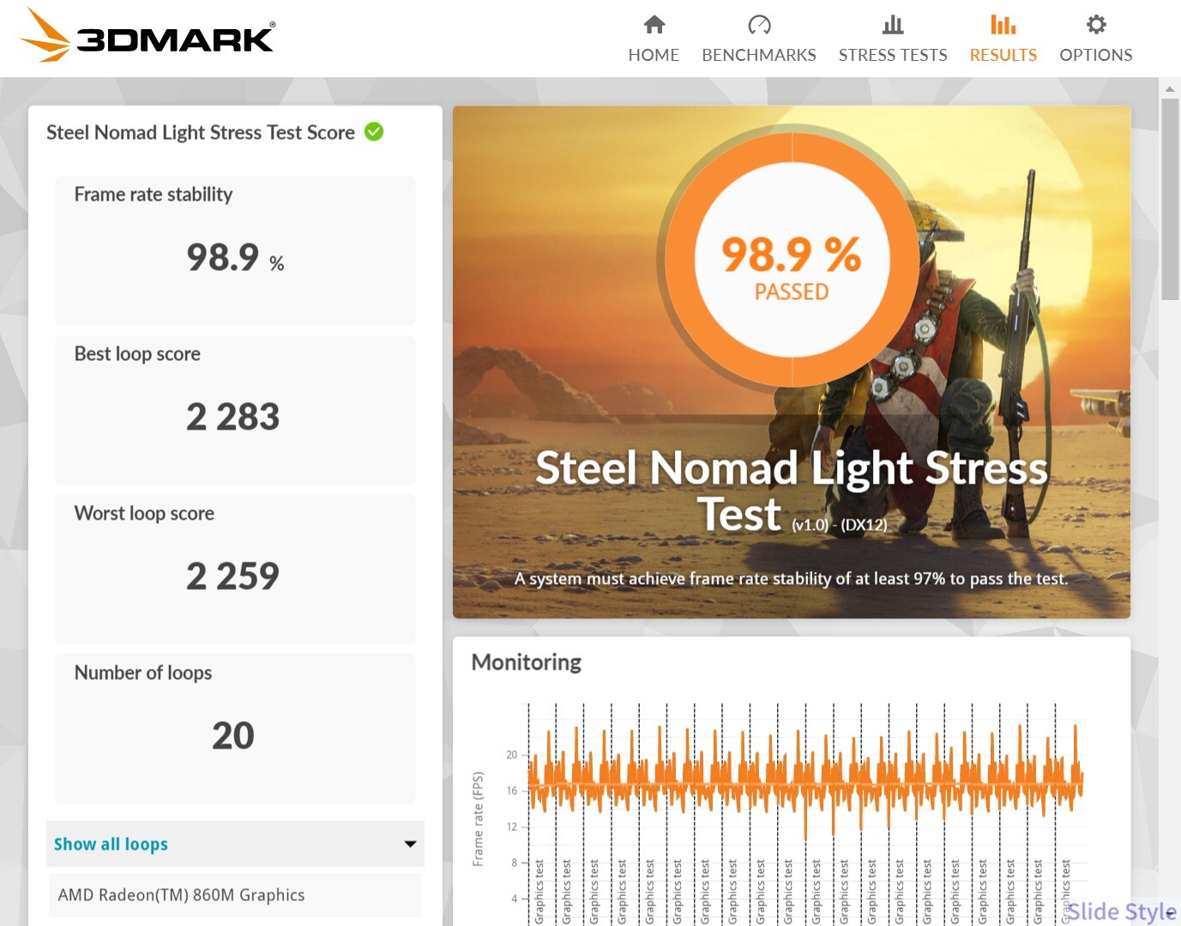Expand the Show all loops dropdown

tap(235, 844)
